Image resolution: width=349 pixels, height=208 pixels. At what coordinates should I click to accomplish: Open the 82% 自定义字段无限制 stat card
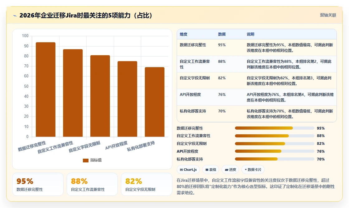coord(146,184)
